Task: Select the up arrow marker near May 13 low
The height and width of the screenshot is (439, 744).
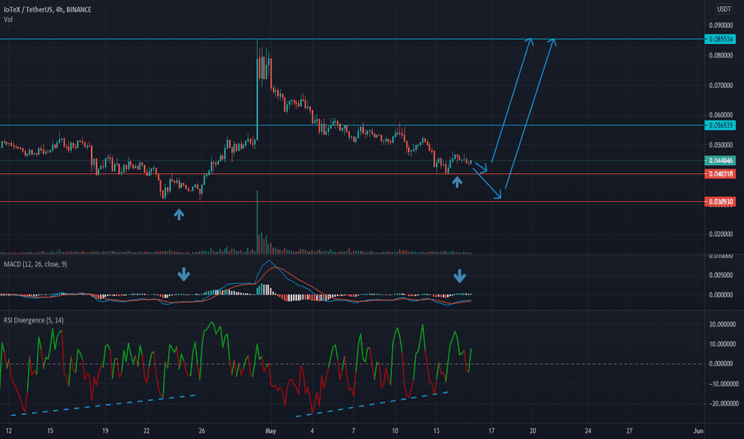Action: 457,182
